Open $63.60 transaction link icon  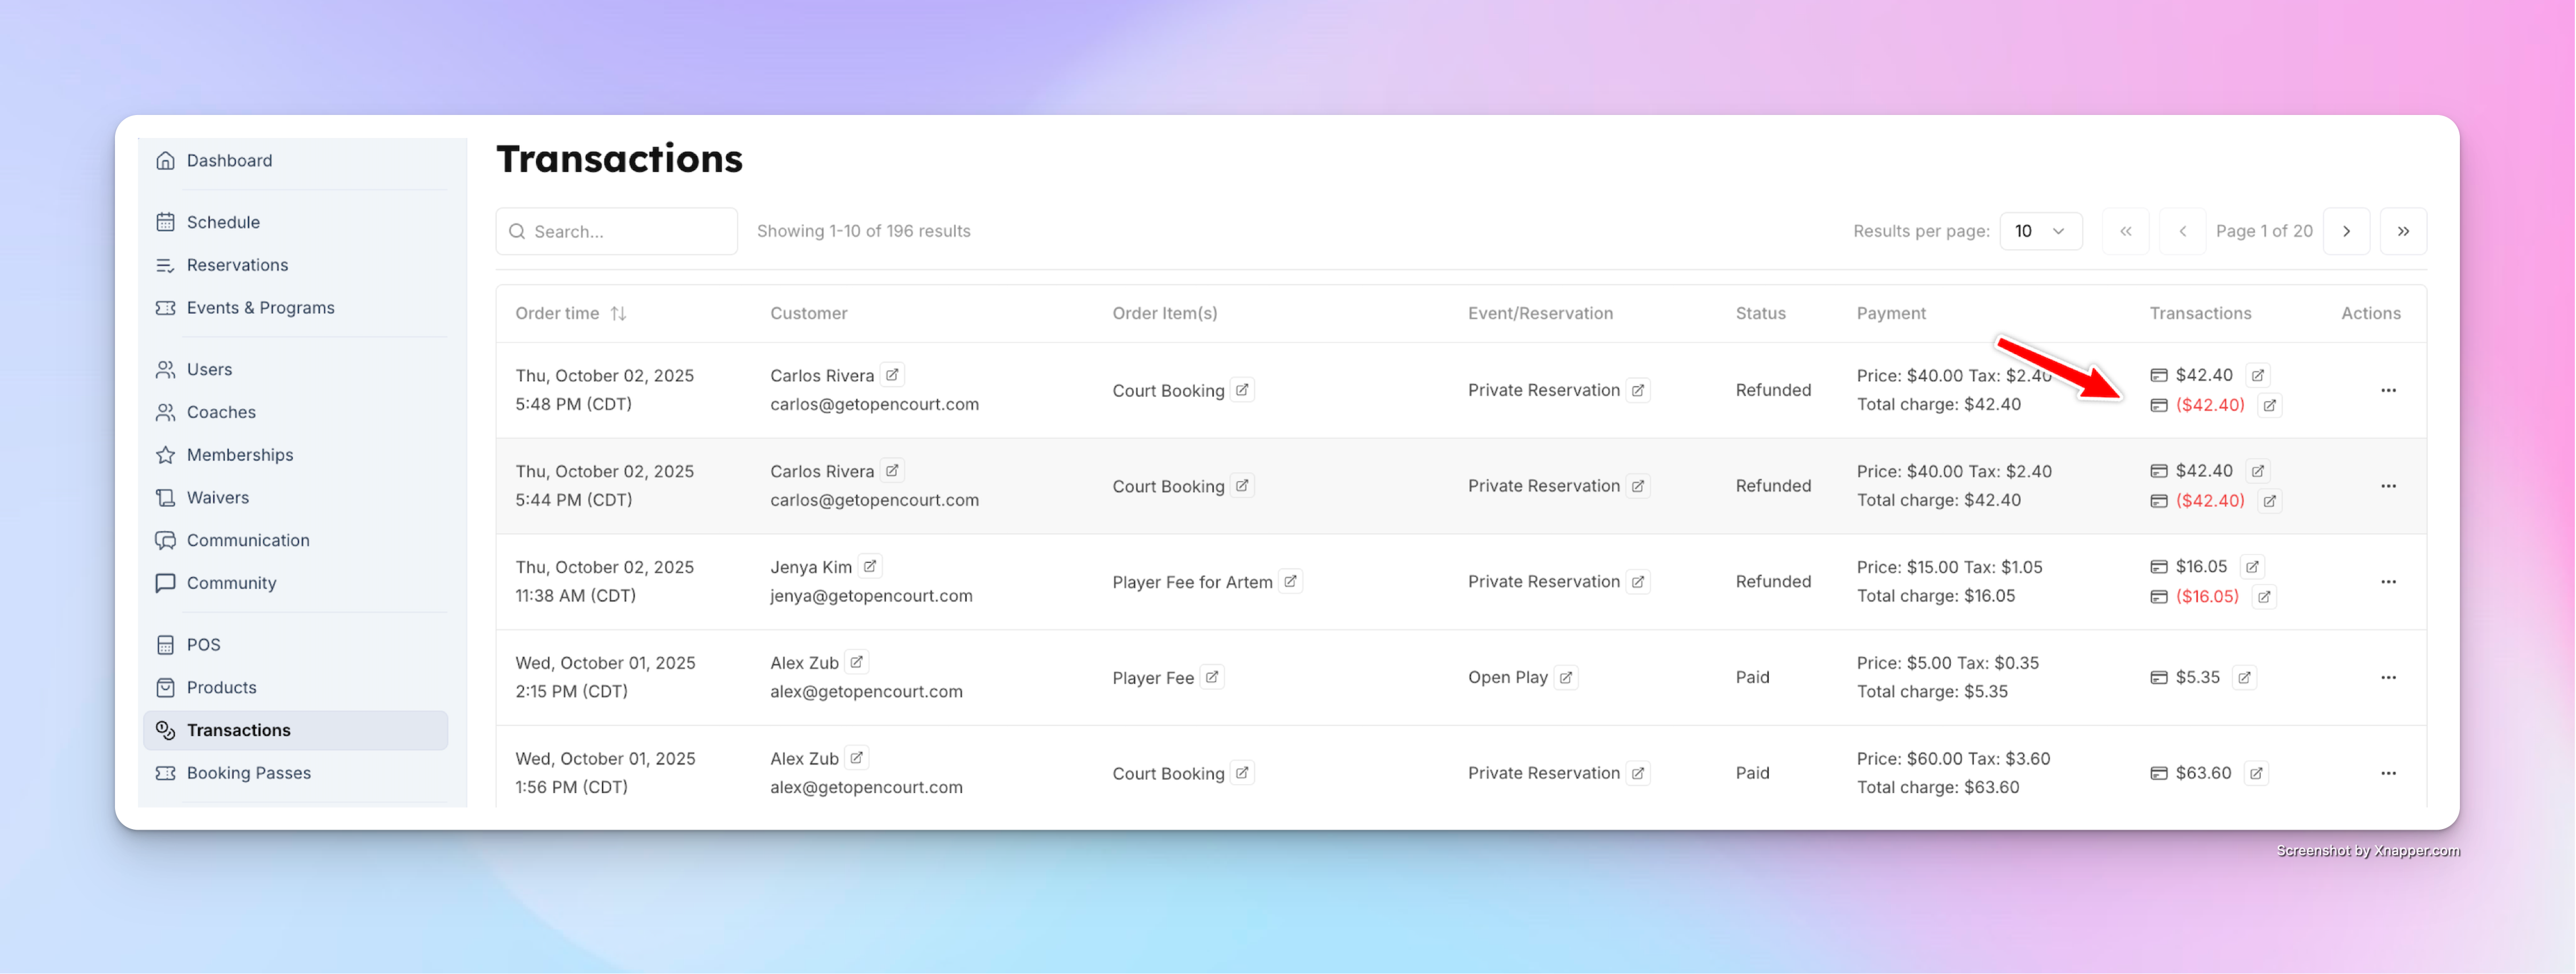click(x=2256, y=773)
